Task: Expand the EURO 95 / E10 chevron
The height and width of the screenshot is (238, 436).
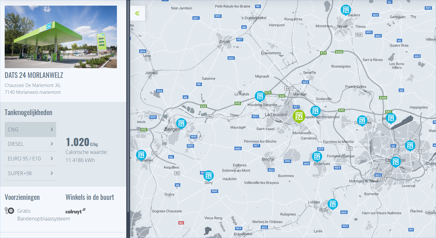Action: point(52,159)
